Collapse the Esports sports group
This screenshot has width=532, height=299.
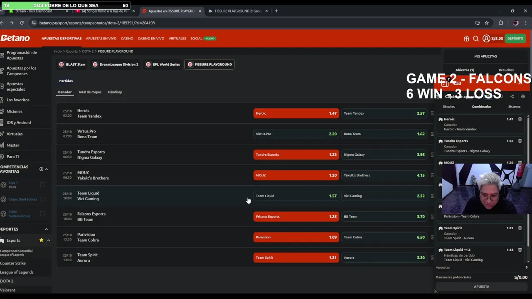tap(48, 240)
